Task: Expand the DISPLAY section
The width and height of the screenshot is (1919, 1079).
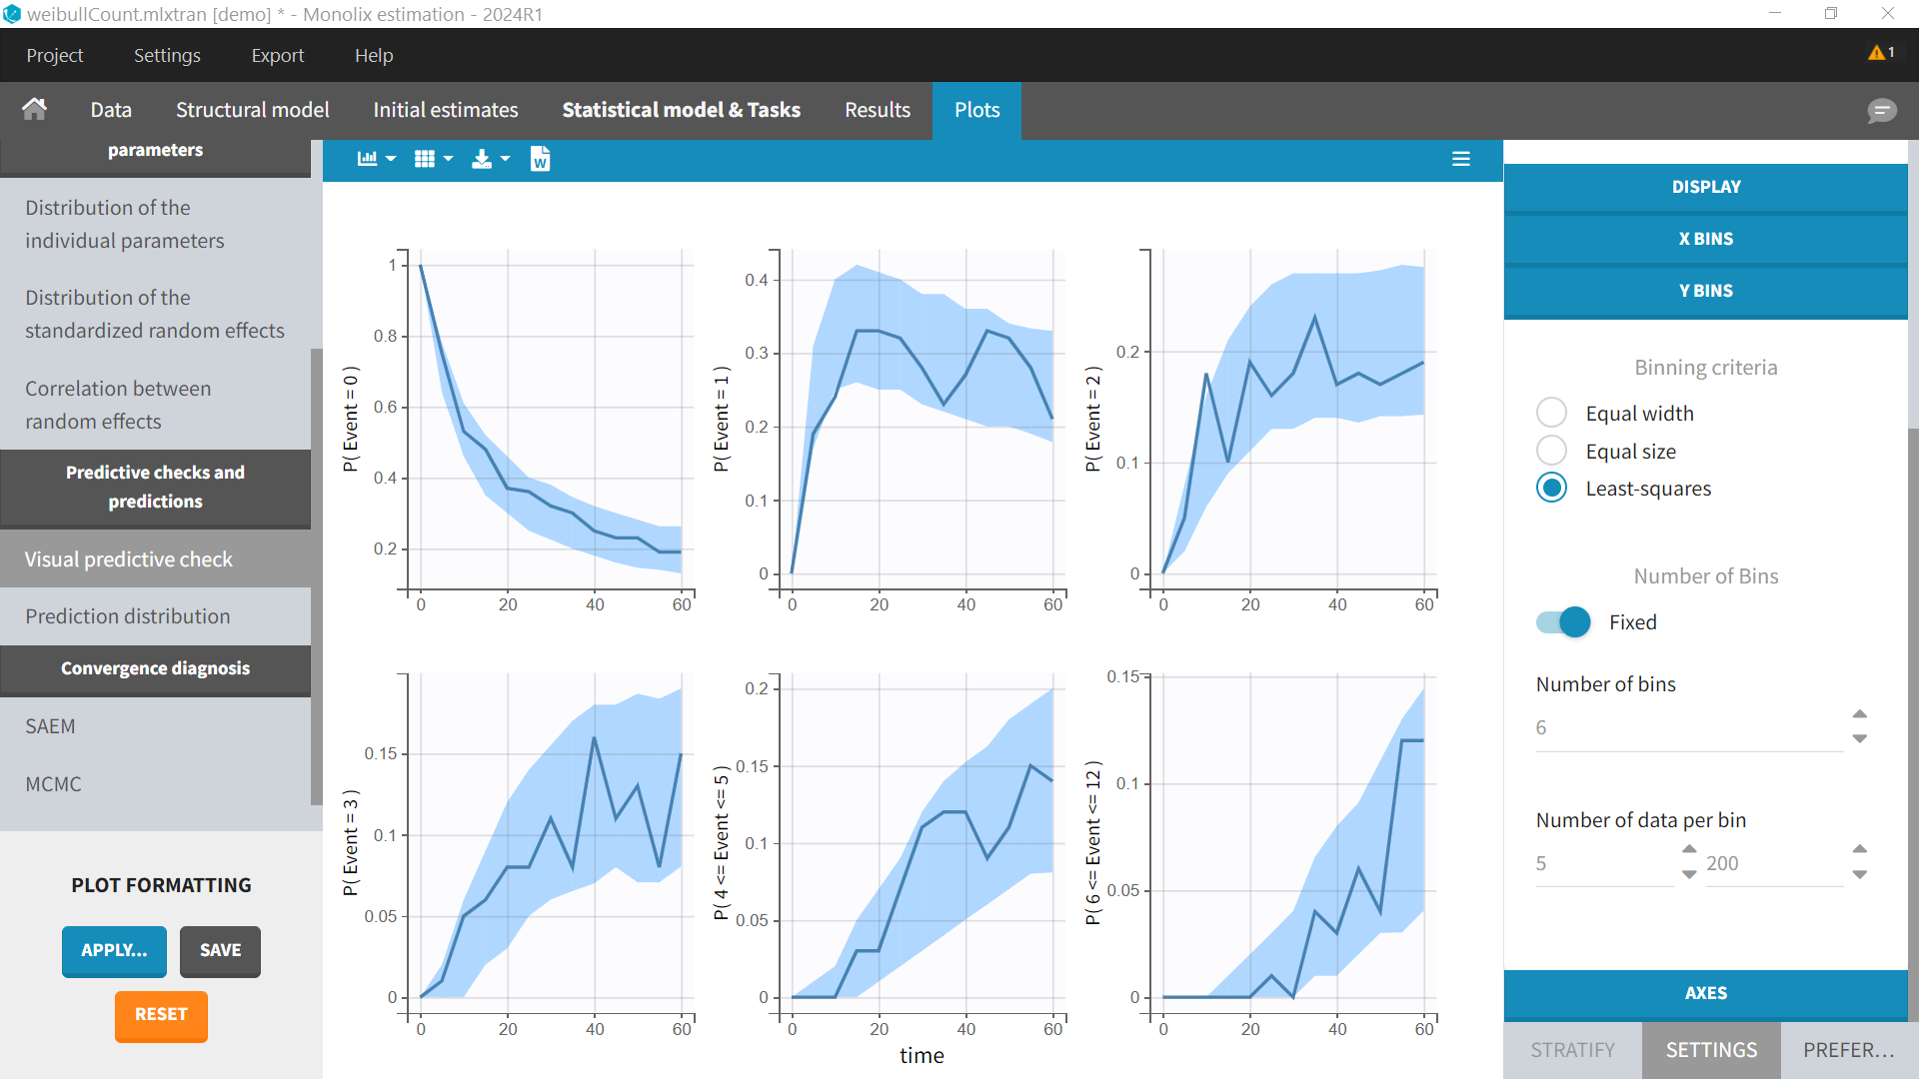Action: pyautogui.click(x=1705, y=187)
